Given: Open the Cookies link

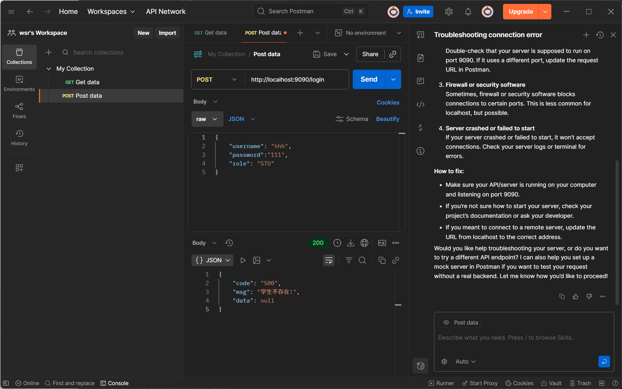Looking at the screenshot, I should click(x=388, y=103).
